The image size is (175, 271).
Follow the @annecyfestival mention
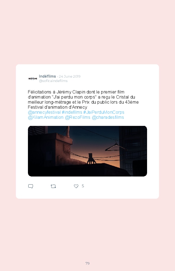click(x=44, y=112)
